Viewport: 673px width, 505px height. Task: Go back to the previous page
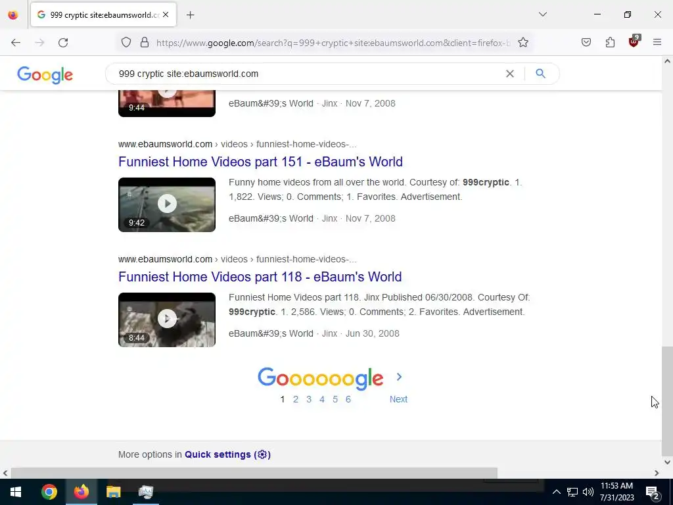[16, 43]
